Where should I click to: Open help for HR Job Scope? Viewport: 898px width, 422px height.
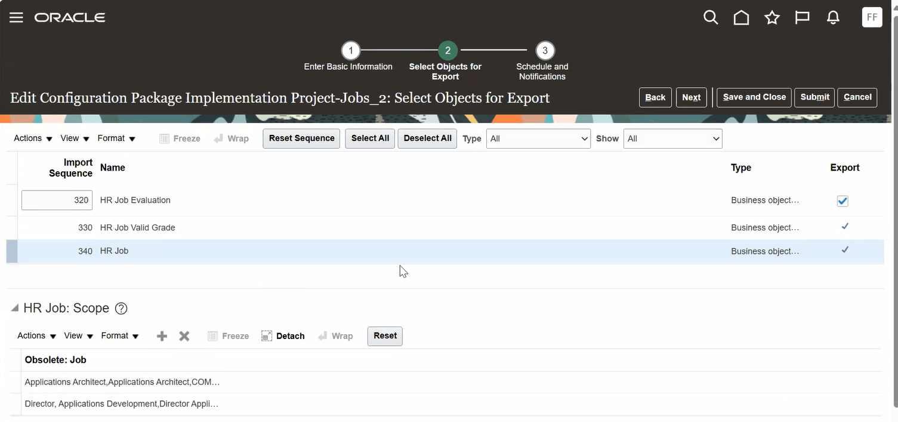(121, 308)
